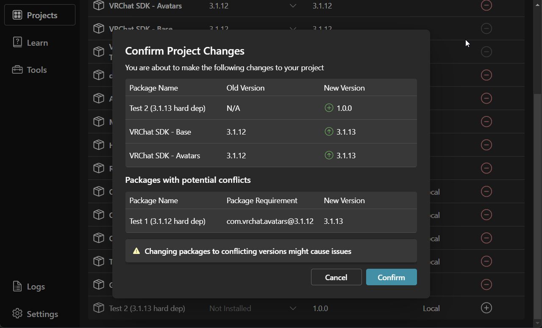Cancel the project changes dialog

[x=336, y=277]
